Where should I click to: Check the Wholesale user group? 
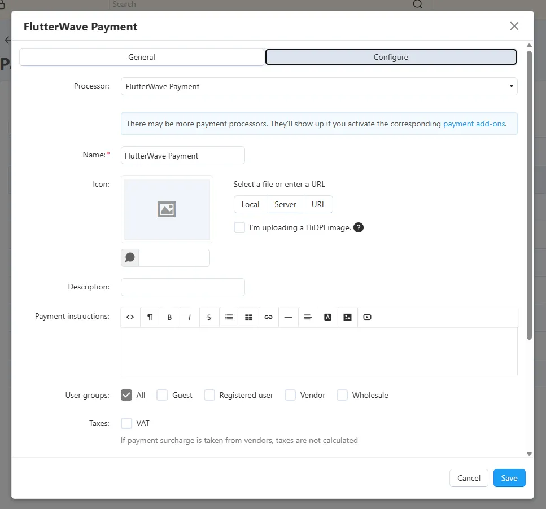[x=342, y=395]
